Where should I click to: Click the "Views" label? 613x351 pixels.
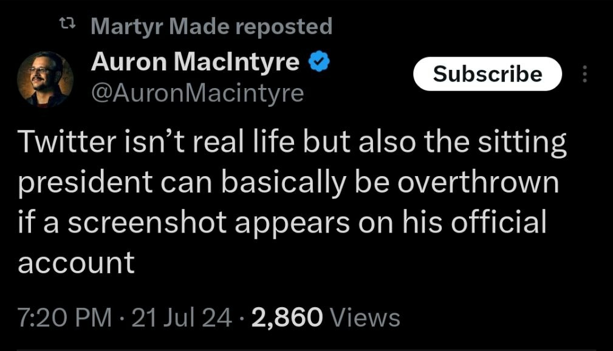click(x=368, y=318)
